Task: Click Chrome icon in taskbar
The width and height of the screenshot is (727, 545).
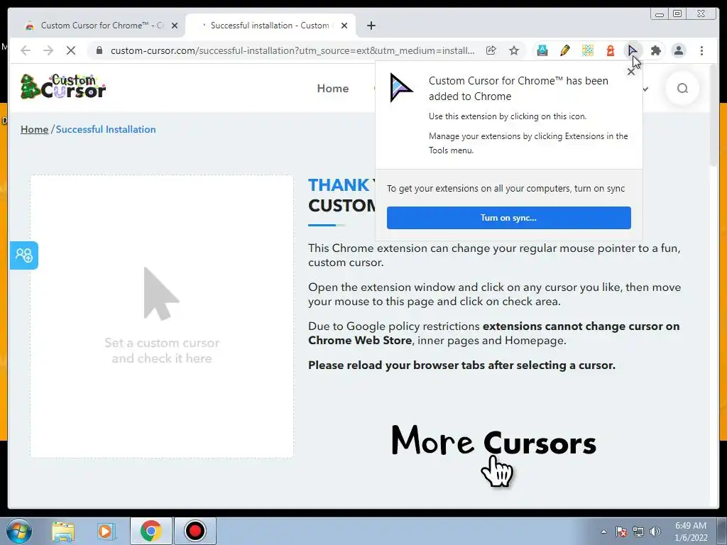Action: 151,531
